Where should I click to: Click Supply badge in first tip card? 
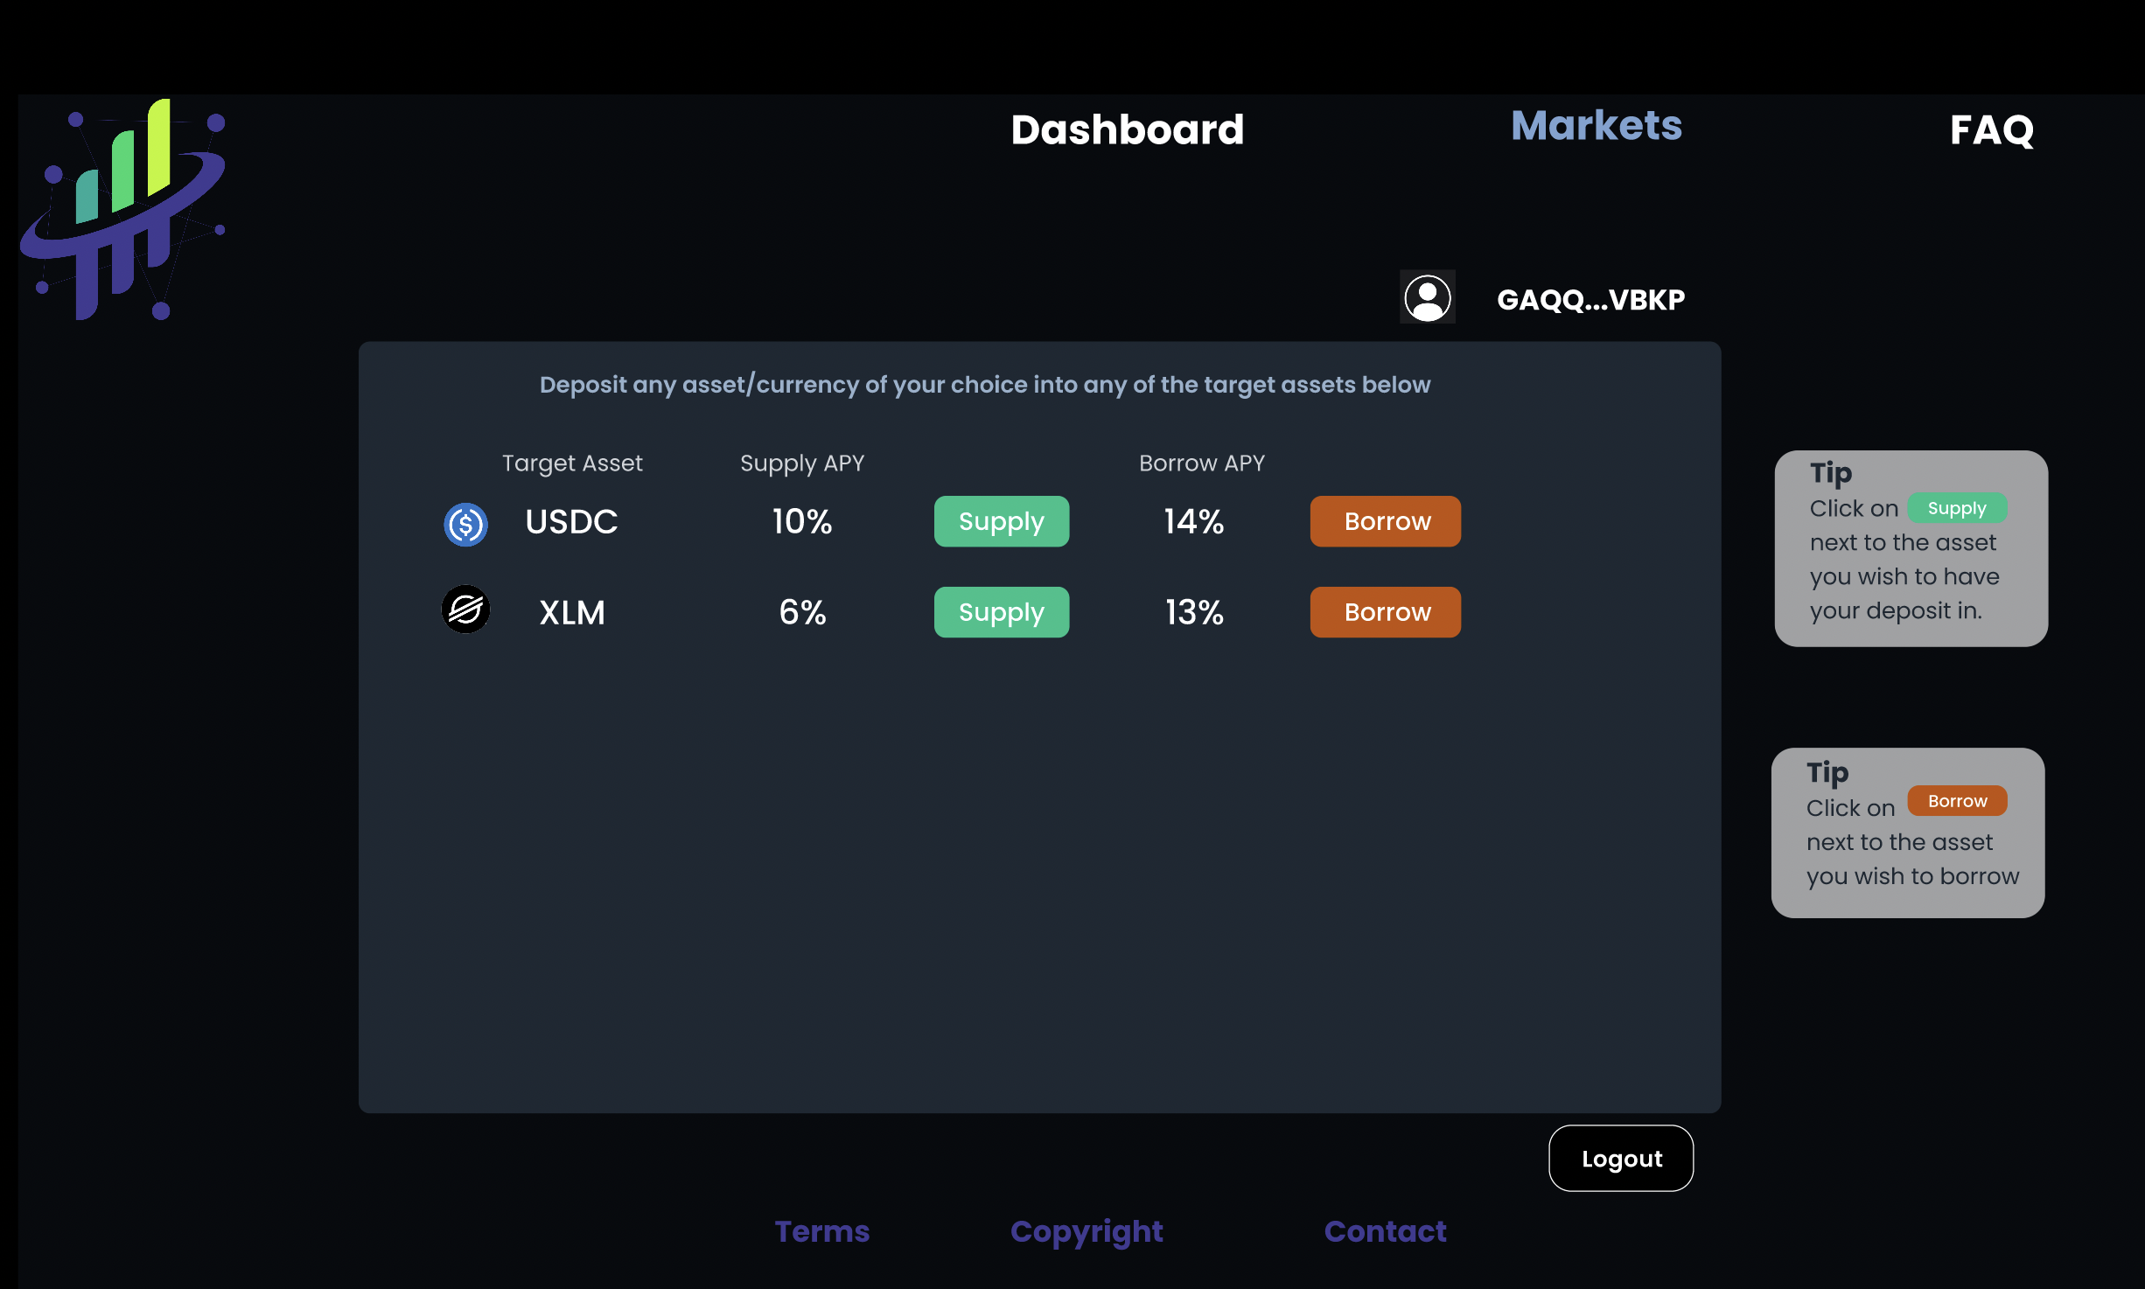1956,508
